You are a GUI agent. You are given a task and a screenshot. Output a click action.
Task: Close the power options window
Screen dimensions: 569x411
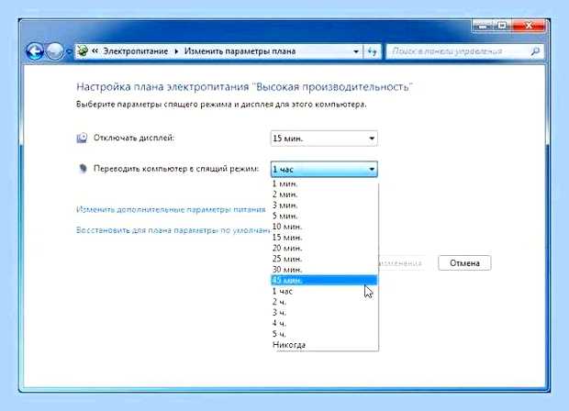[529, 26]
